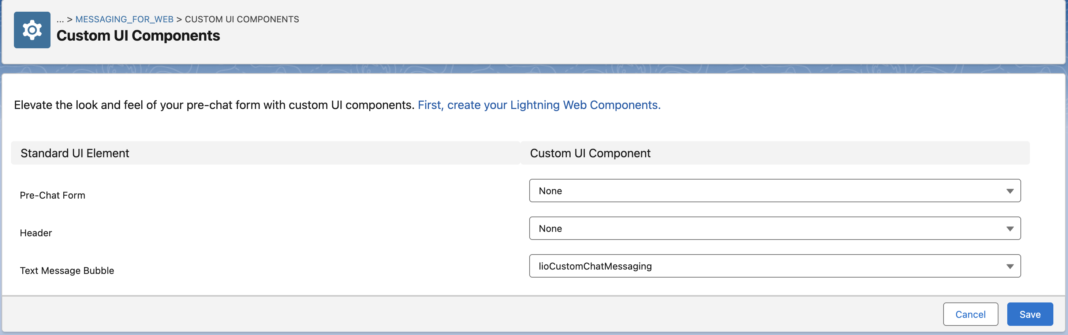Image resolution: width=1068 pixels, height=335 pixels.
Task: Cancel the custom UI component changes
Action: pyautogui.click(x=970, y=314)
